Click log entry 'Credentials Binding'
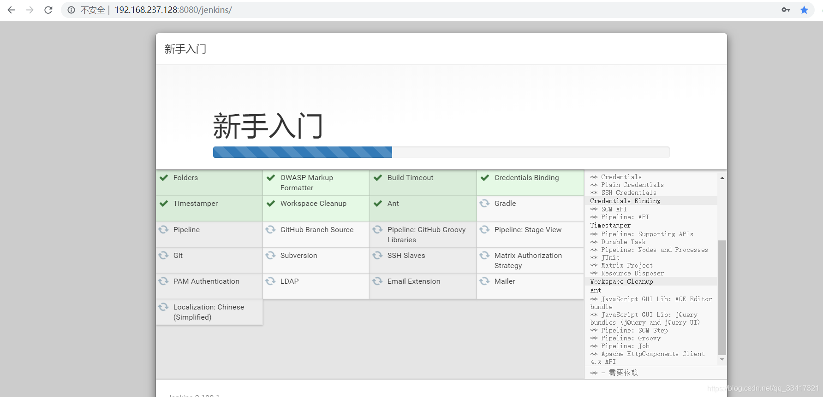823x397 pixels. tap(625, 201)
